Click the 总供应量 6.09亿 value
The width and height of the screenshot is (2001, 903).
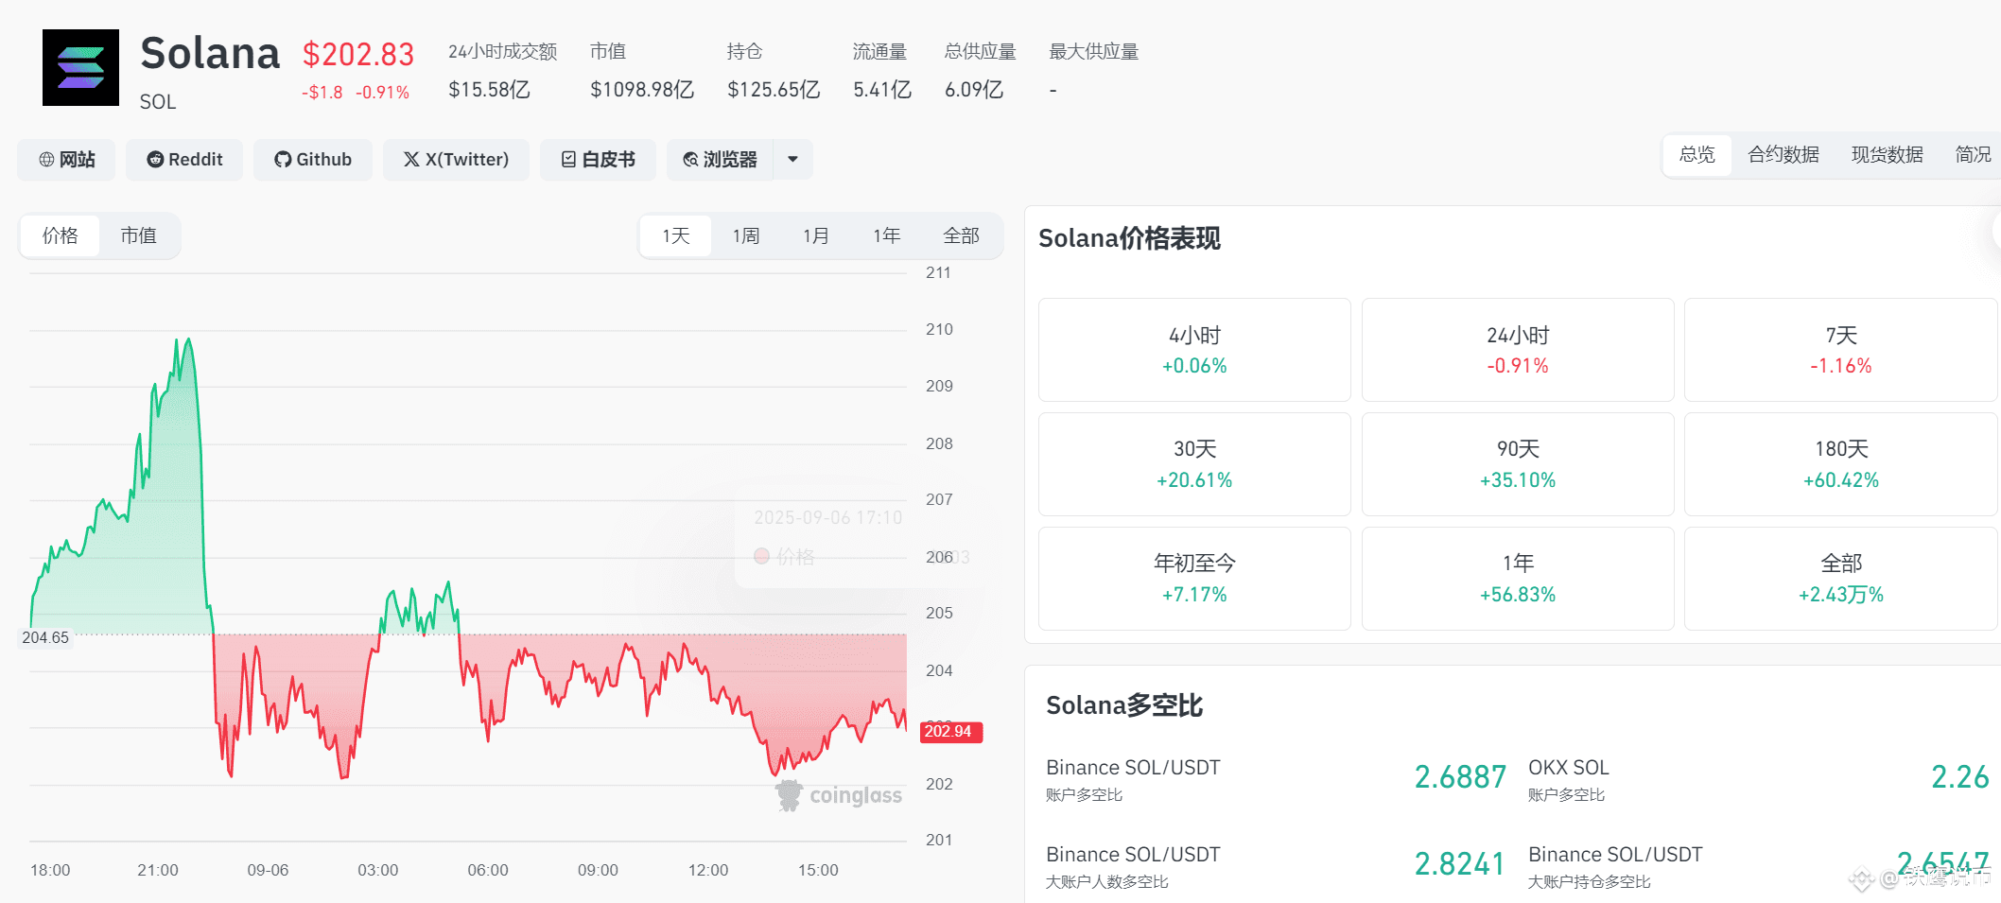click(974, 90)
